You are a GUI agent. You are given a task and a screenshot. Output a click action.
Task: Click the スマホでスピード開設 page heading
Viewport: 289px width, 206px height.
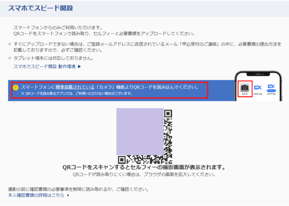click(41, 8)
